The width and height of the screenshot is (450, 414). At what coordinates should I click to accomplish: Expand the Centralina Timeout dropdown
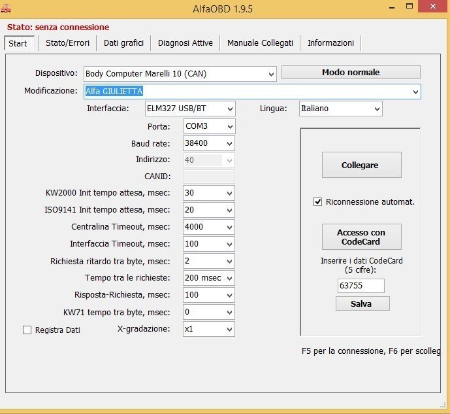[209, 227]
